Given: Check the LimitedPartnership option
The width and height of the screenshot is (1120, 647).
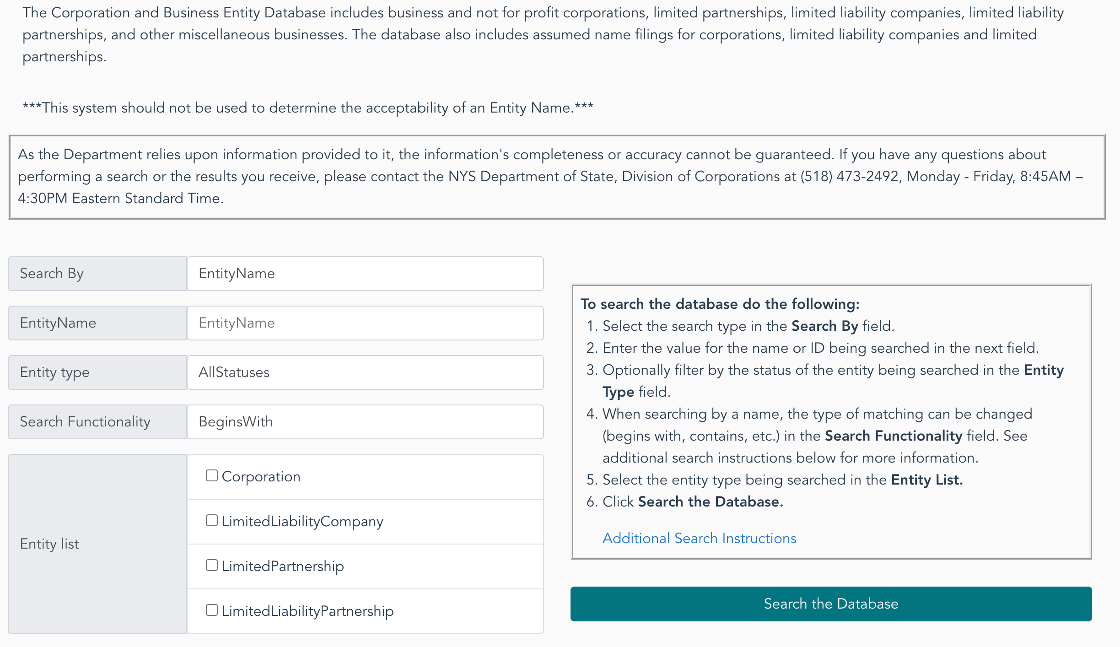Looking at the screenshot, I should pos(211,565).
